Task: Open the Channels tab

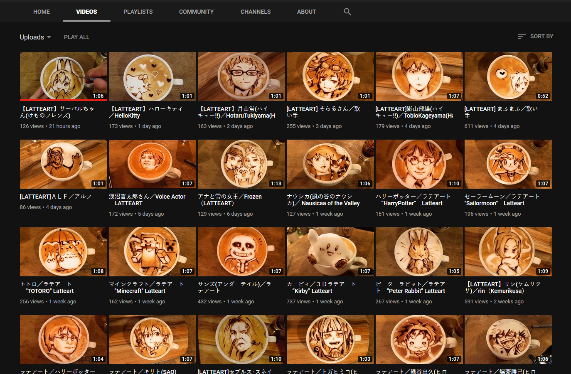Action: click(x=256, y=12)
